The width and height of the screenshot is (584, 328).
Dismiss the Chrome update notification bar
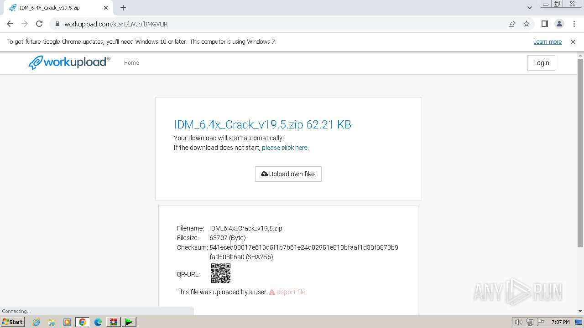573,41
